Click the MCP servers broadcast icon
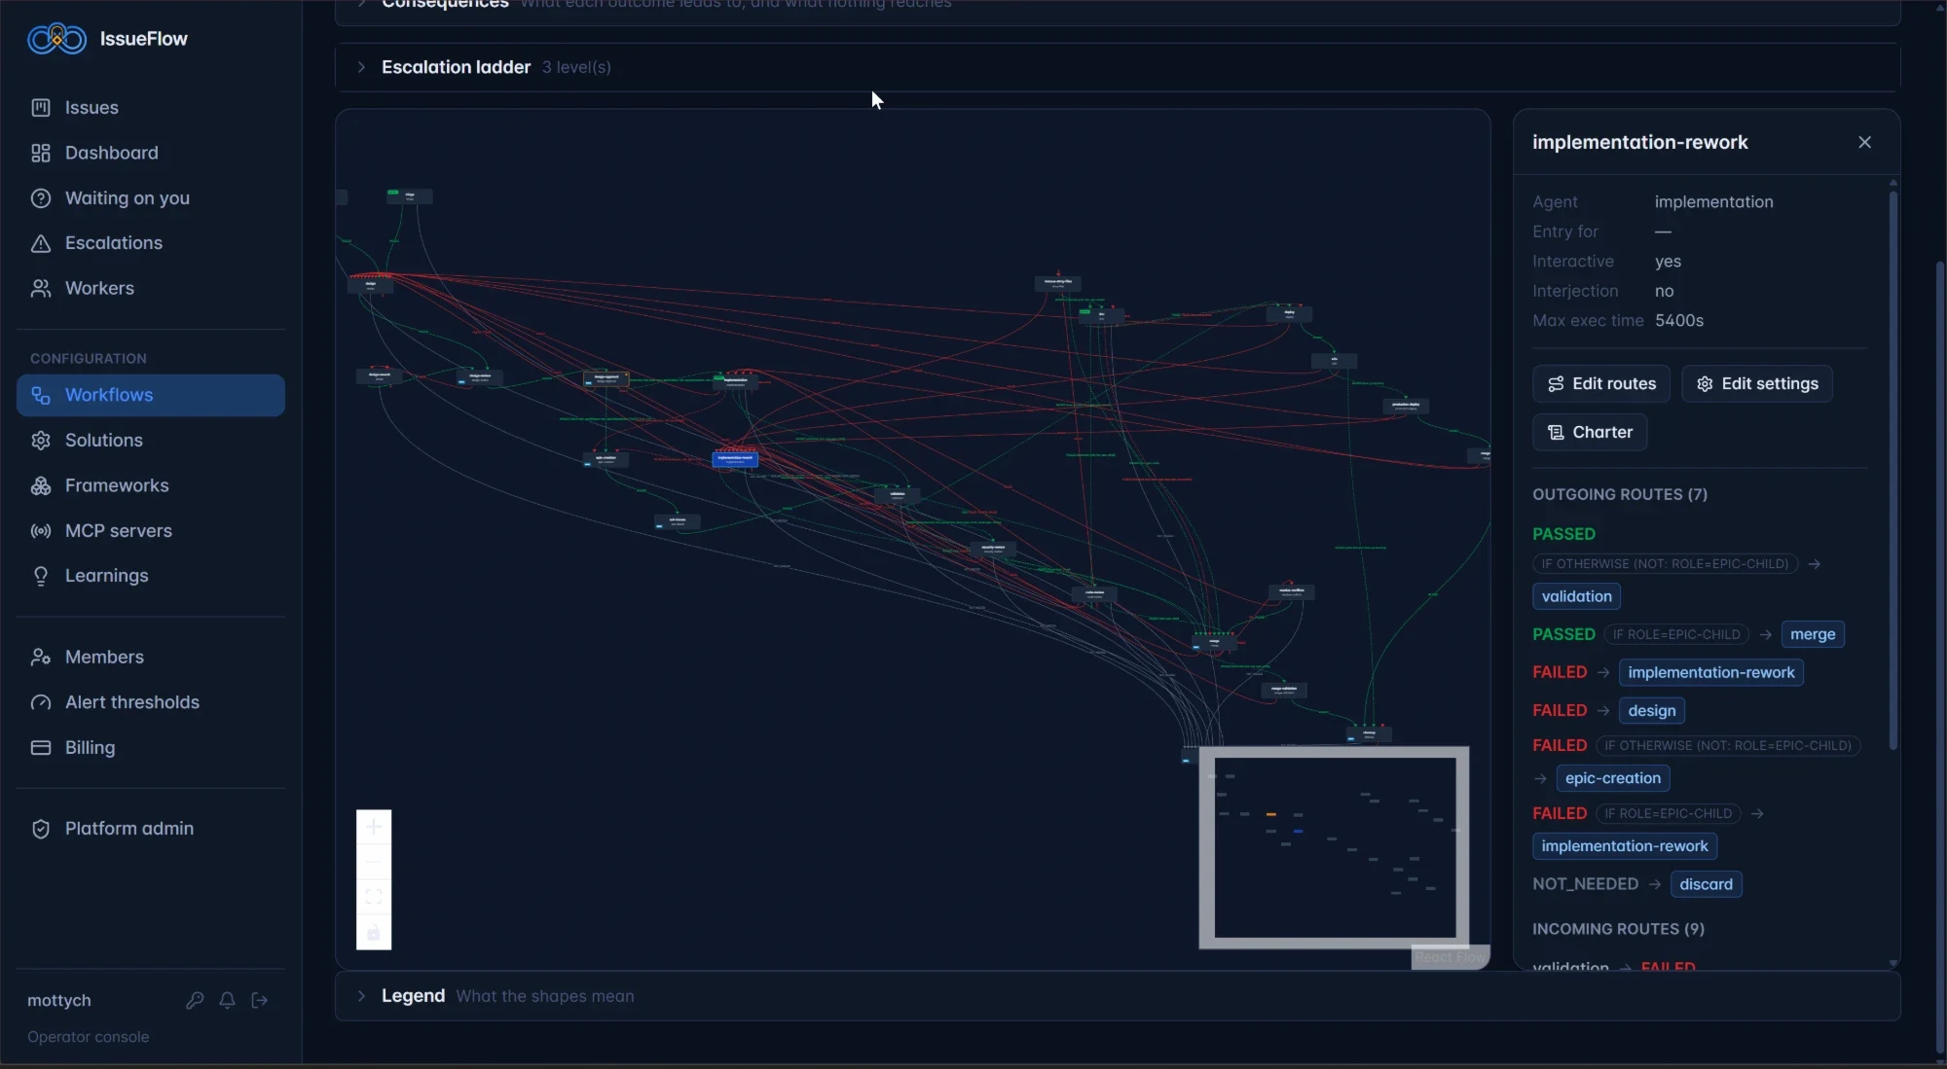The width and height of the screenshot is (1947, 1069). 41,531
